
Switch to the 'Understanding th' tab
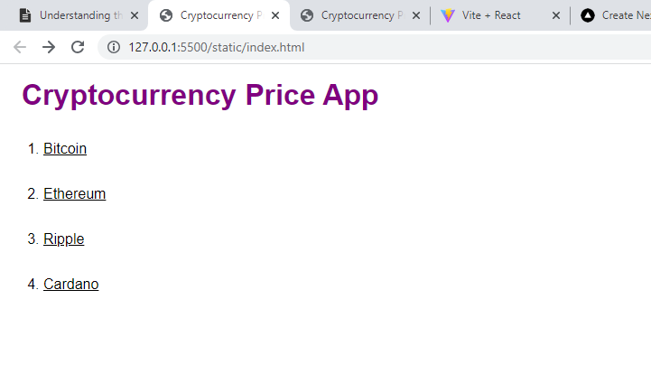(x=74, y=15)
